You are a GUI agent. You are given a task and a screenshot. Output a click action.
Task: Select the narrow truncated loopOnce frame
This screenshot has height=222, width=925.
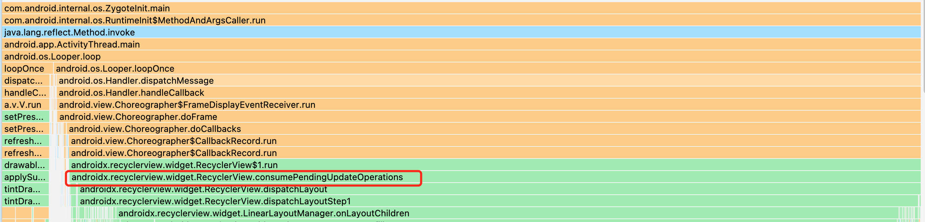tap(24, 68)
